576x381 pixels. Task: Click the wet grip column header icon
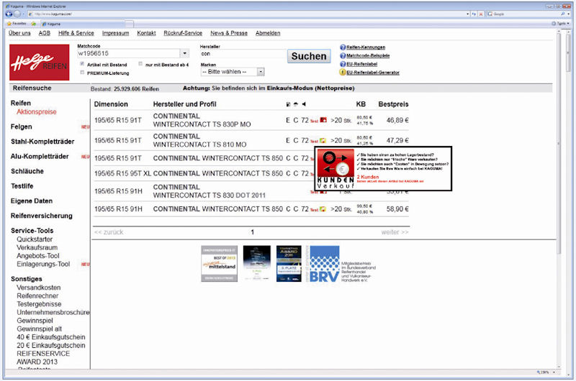[296, 104]
